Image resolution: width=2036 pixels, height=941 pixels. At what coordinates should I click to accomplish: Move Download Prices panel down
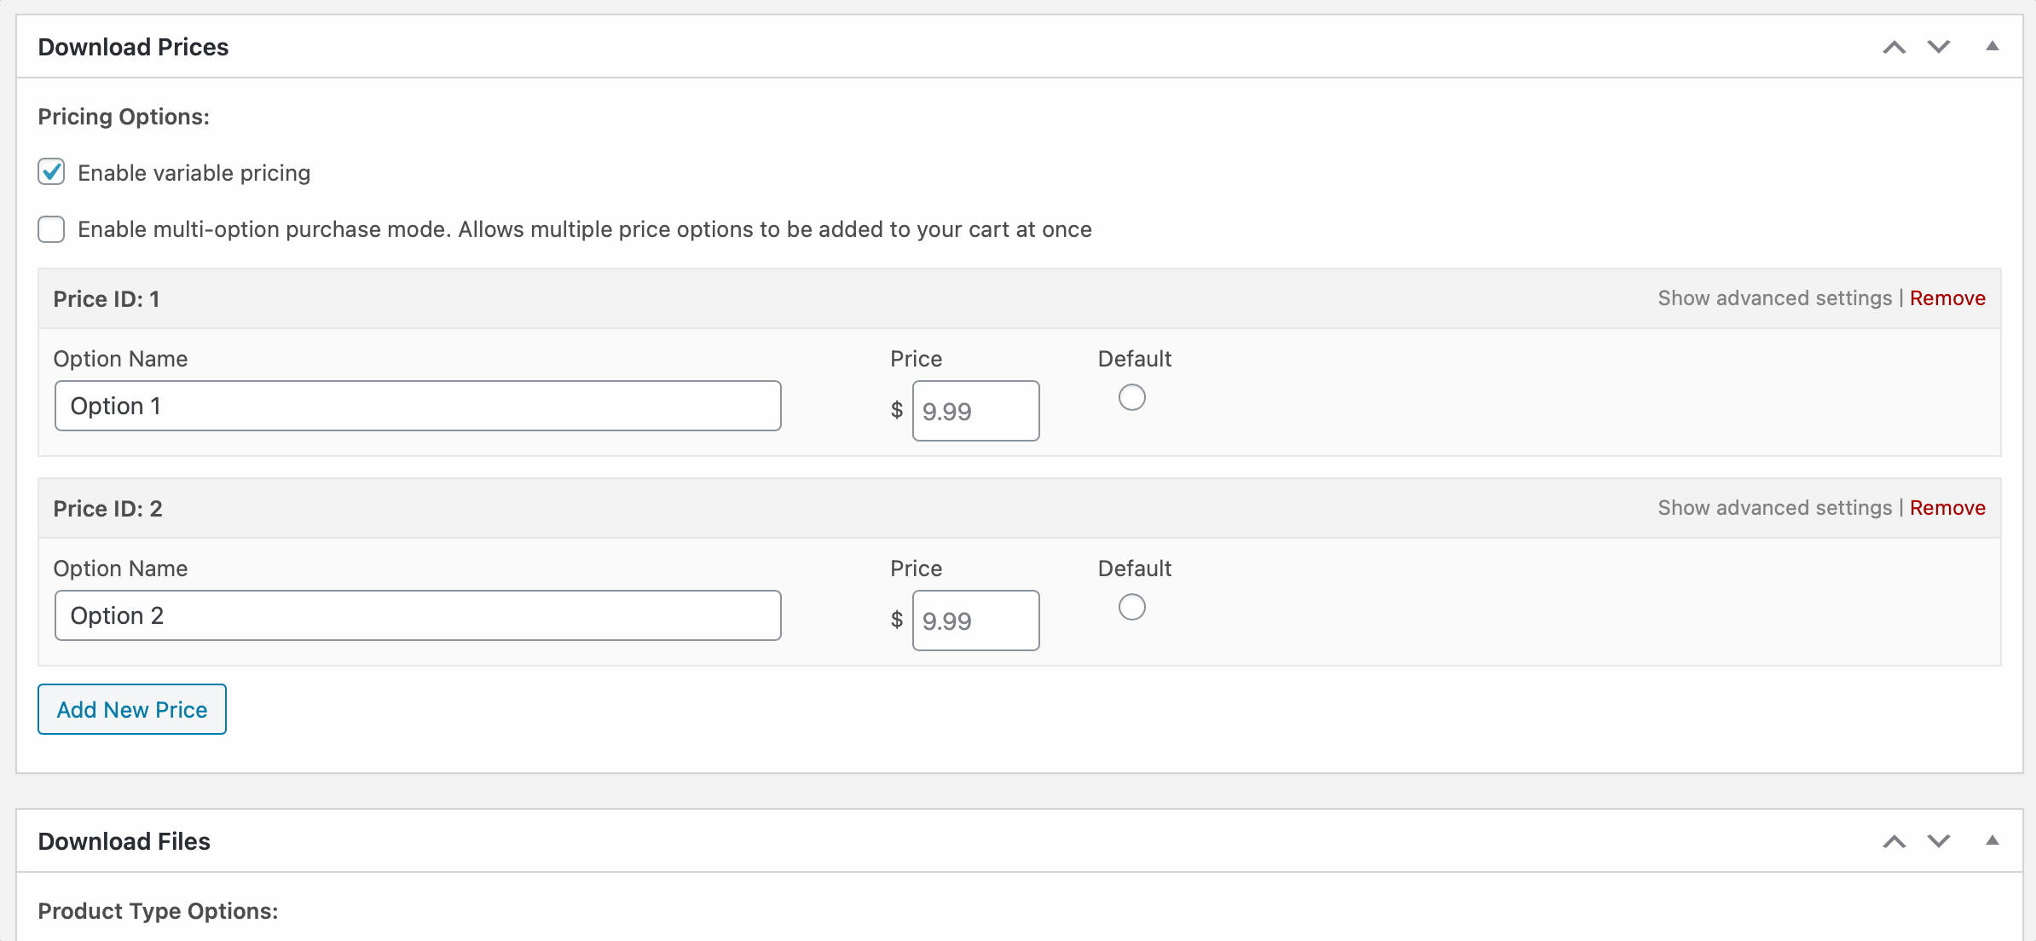[1939, 47]
